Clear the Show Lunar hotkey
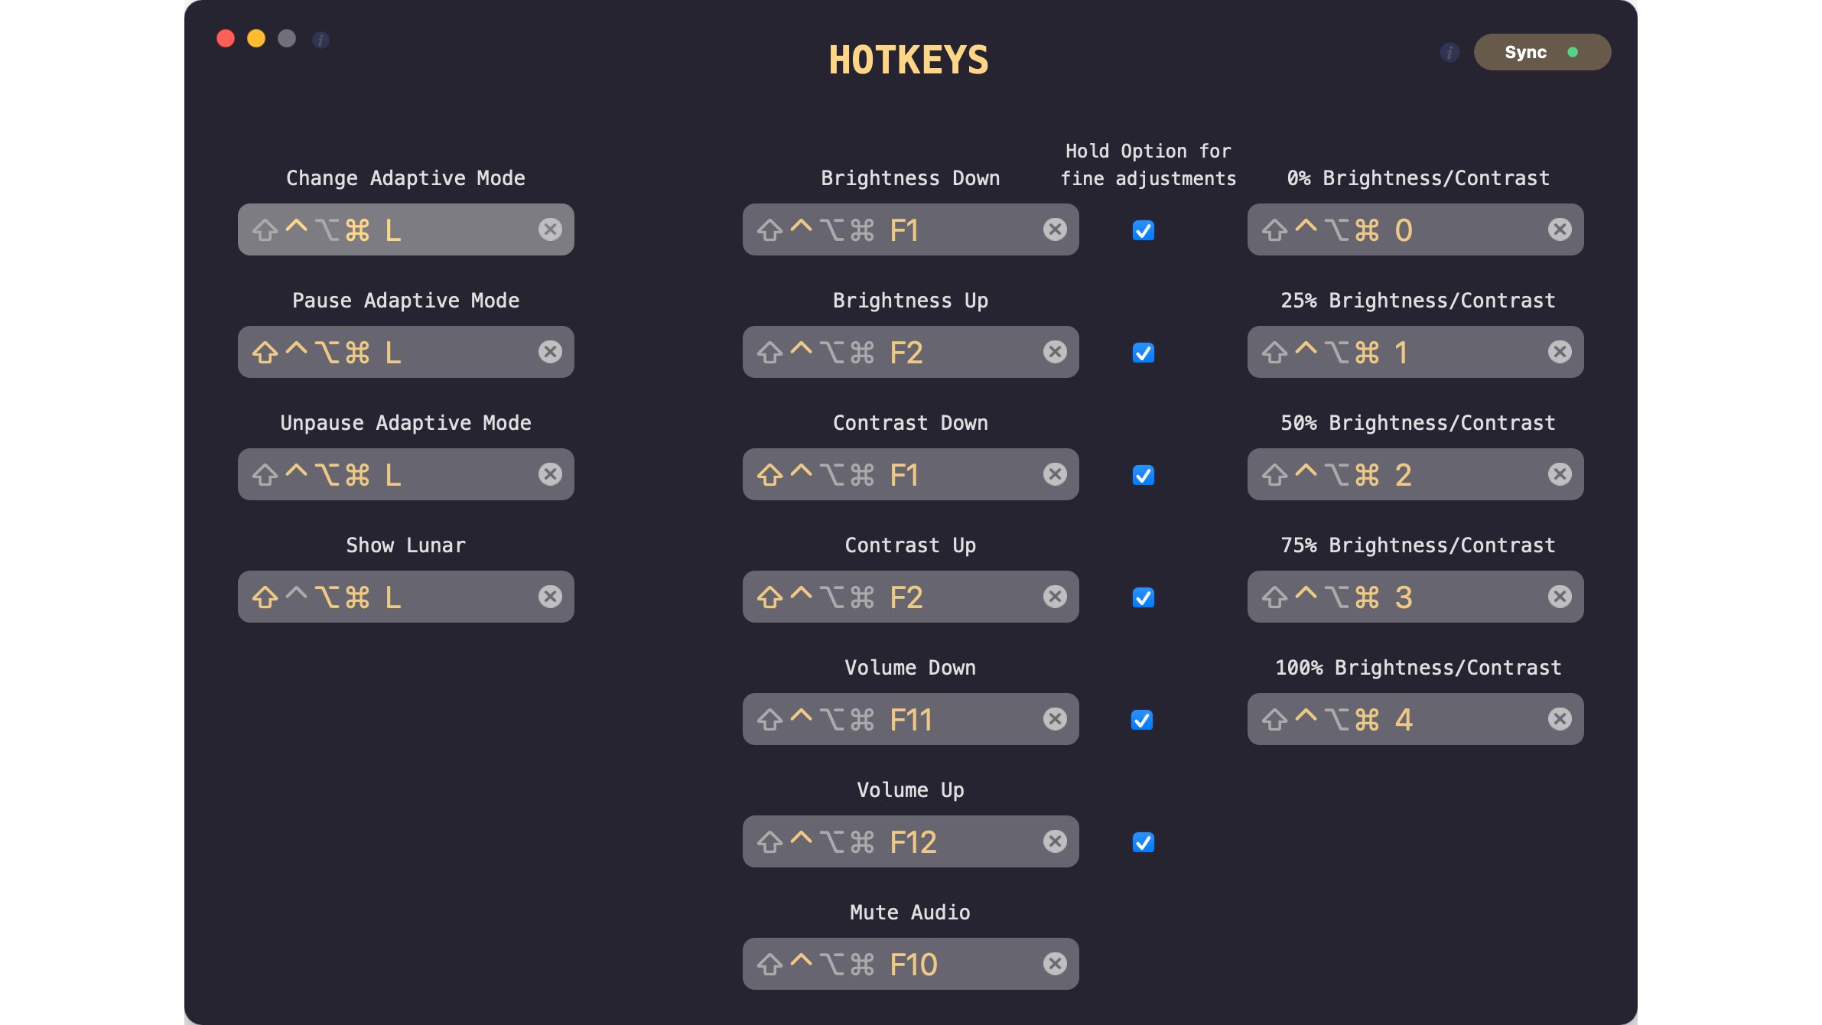 pyautogui.click(x=550, y=597)
